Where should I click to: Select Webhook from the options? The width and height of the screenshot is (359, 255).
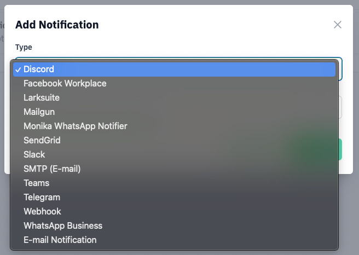coord(174,212)
